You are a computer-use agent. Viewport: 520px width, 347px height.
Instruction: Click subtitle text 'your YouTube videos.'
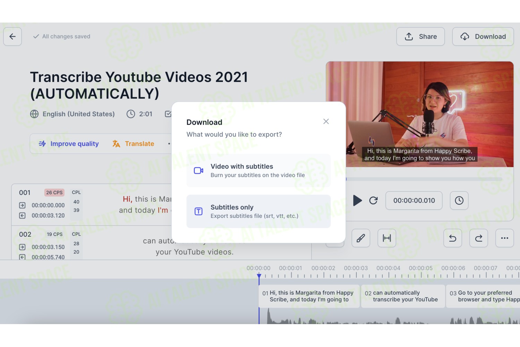194,252
